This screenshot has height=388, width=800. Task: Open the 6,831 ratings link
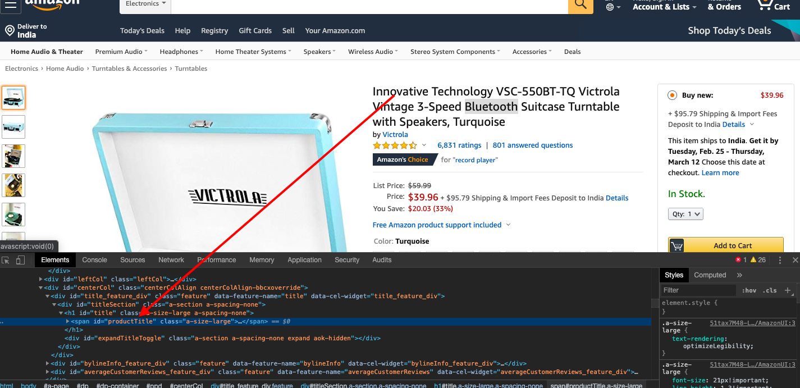coord(459,145)
